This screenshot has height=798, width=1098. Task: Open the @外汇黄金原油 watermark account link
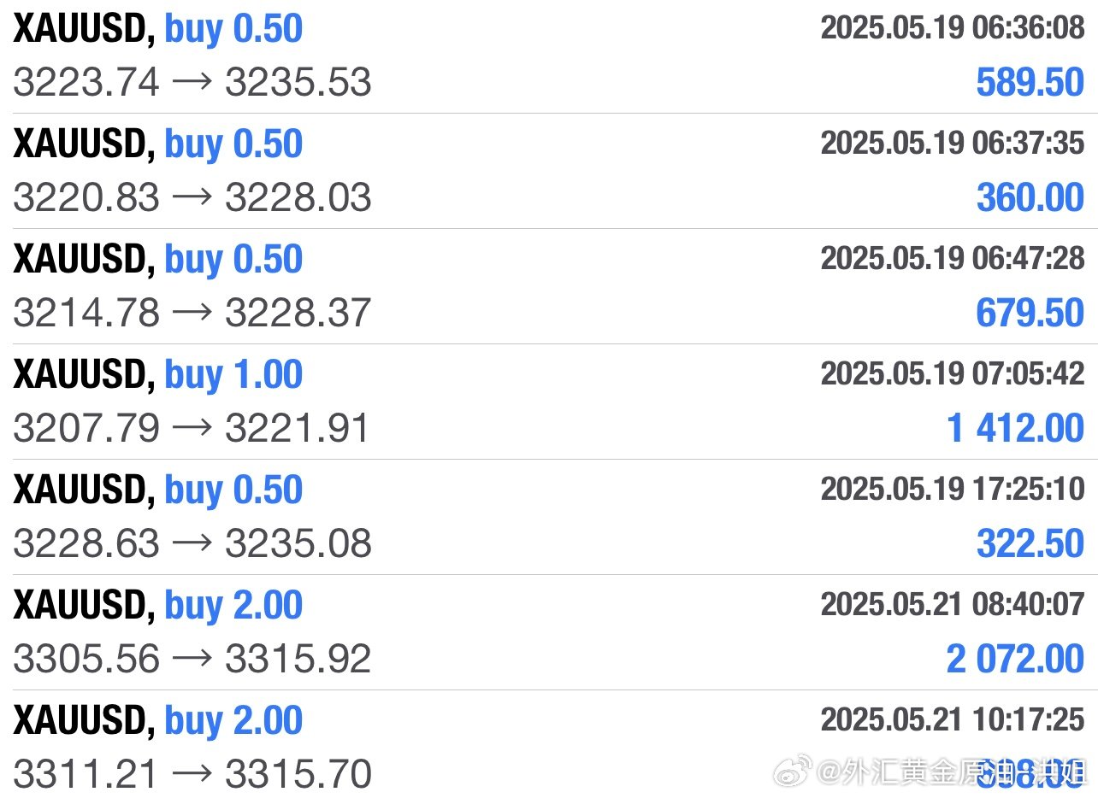pyautogui.click(x=951, y=774)
